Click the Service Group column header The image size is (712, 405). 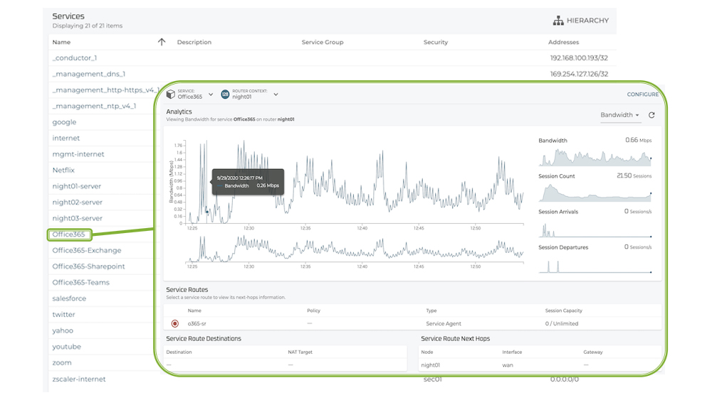pyautogui.click(x=323, y=43)
